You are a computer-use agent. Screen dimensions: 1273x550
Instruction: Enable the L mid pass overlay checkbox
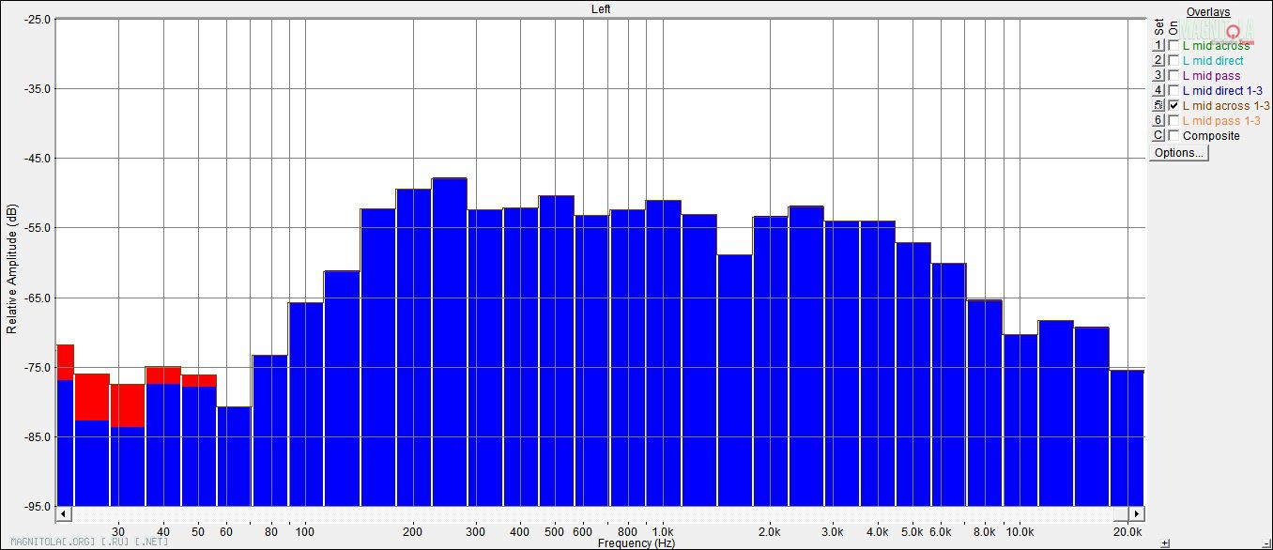[x=1173, y=76]
